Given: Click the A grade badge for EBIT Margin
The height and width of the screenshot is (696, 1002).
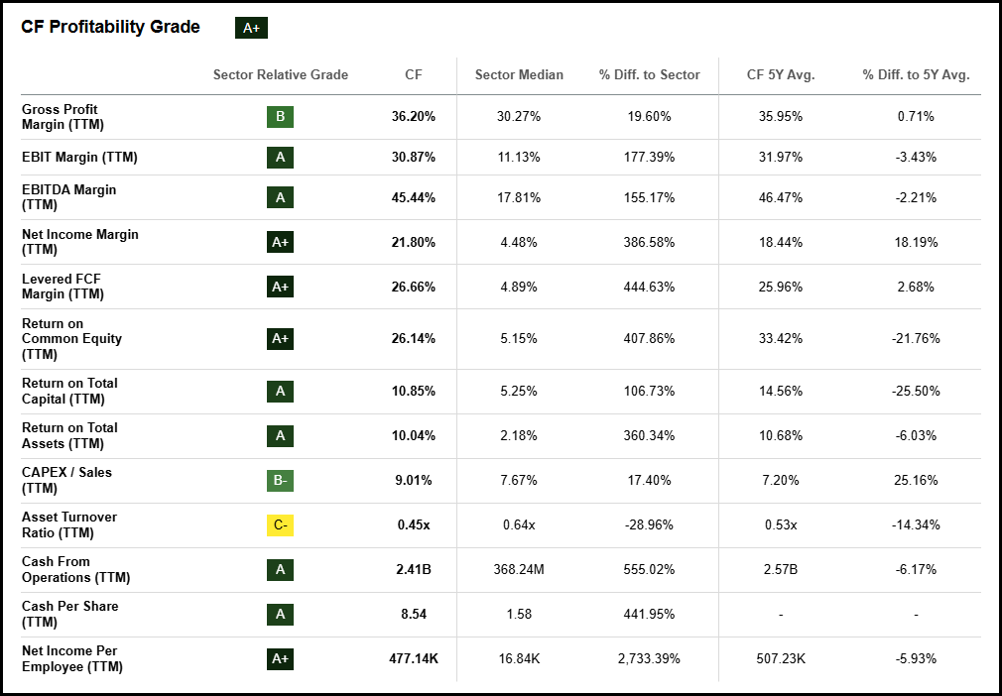Looking at the screenshot, I should [280, 157].
